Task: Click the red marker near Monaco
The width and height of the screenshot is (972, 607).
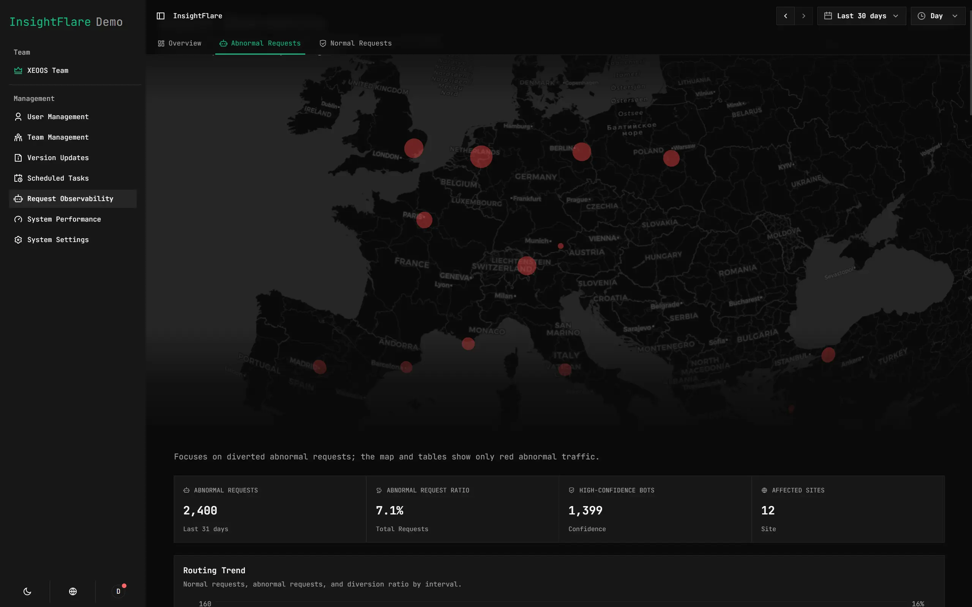Action: coord(468,344)
